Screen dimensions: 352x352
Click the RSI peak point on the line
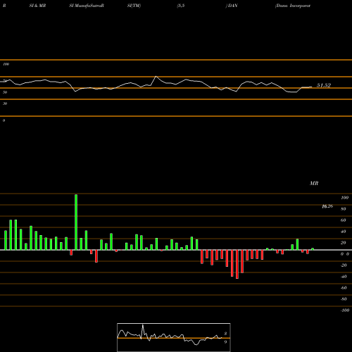tap(156, 77)
